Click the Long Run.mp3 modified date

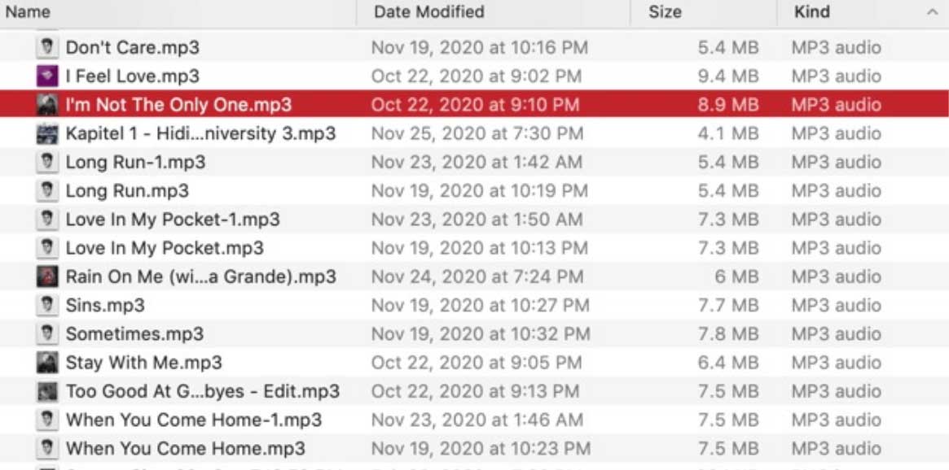tap(479, 191)
